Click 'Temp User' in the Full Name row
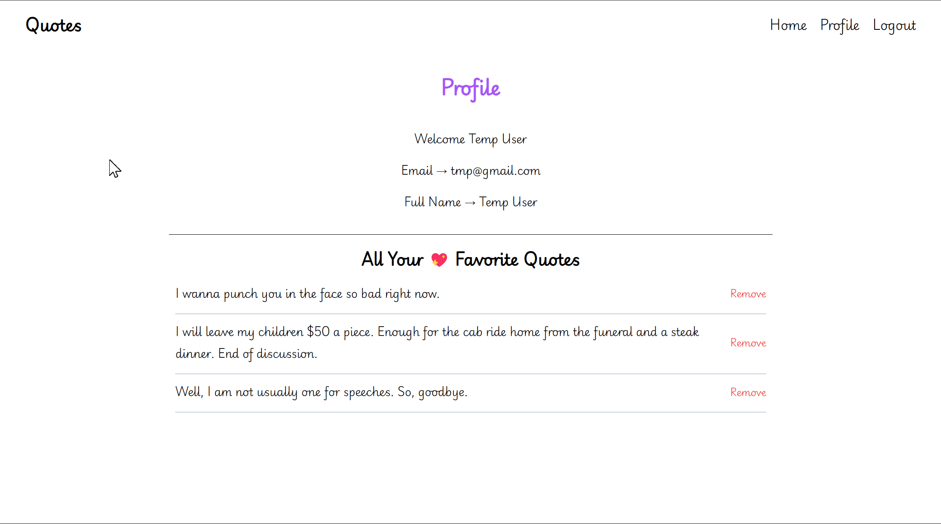The image size is (941, 524). point(508,202)
